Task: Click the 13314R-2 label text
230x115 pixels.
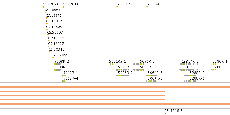Action: pos(190,62)
